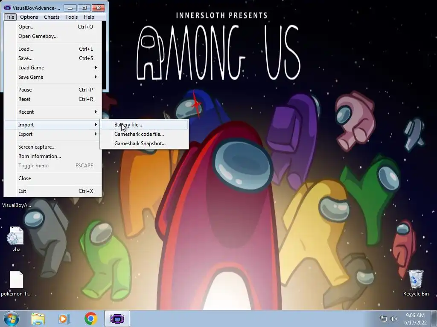Switch to VisualBoyAdvance taskbar button
Screen dimensions: 437x327
coord(117,318)
